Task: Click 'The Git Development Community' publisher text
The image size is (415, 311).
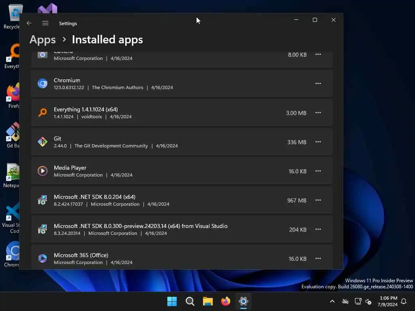Action: [x=111, y=146]
